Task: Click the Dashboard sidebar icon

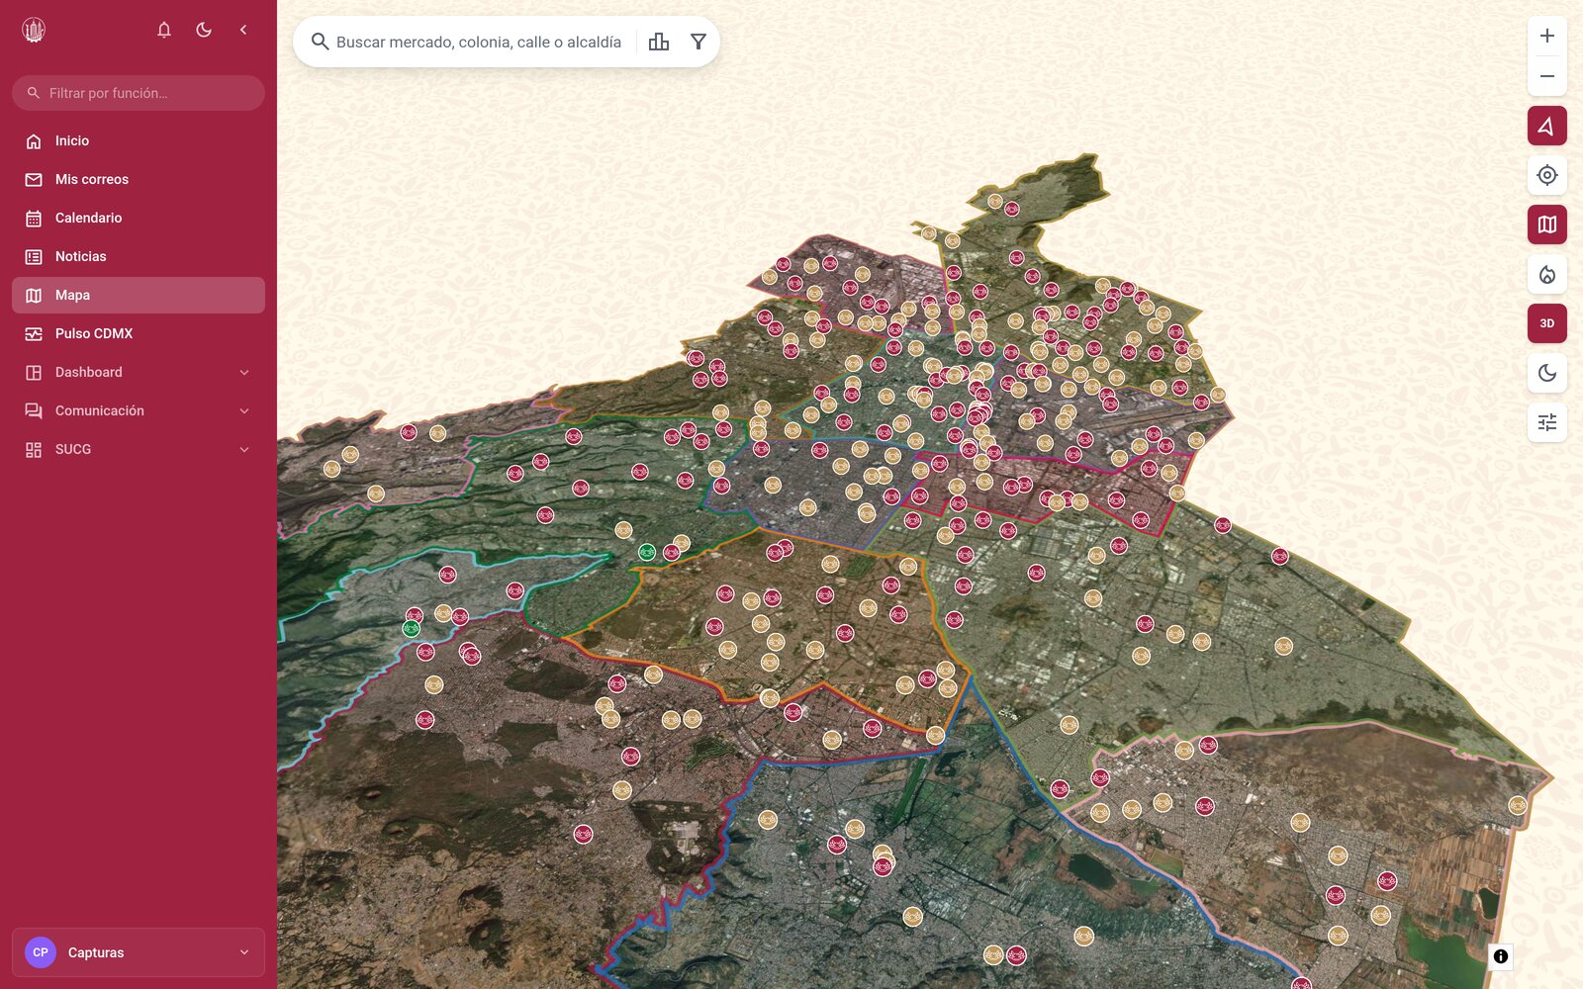Action: 34,373
